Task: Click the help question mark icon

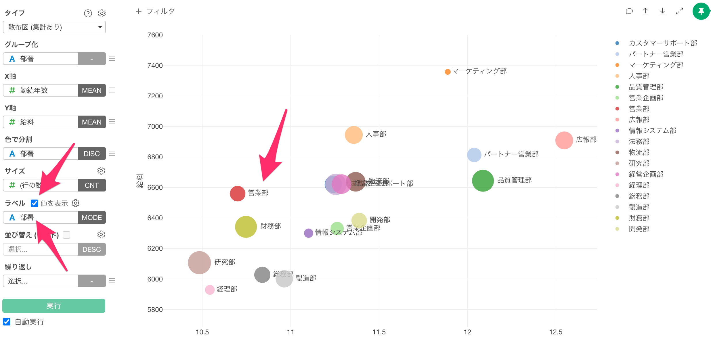Action: pyautogui.click(x=88, y=13)
